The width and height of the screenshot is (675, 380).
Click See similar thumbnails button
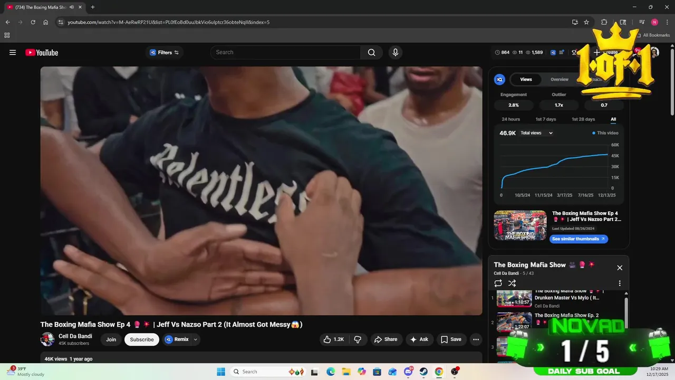click(578, 239)
